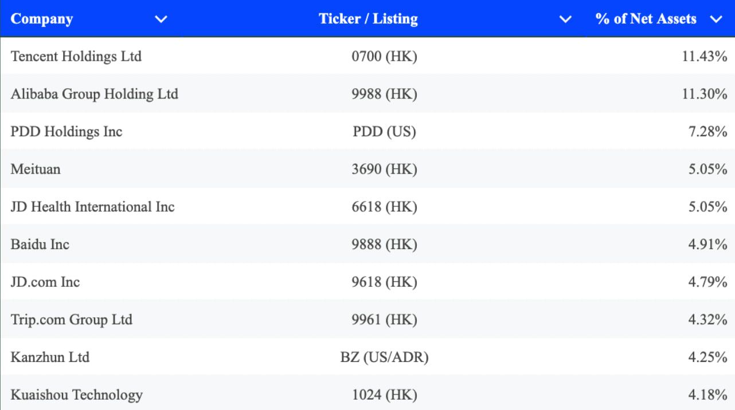The height and width of the screenshot is (410, 735).
Task: Click the Ticker / Listing header text
Action: (x=368, y=19)
